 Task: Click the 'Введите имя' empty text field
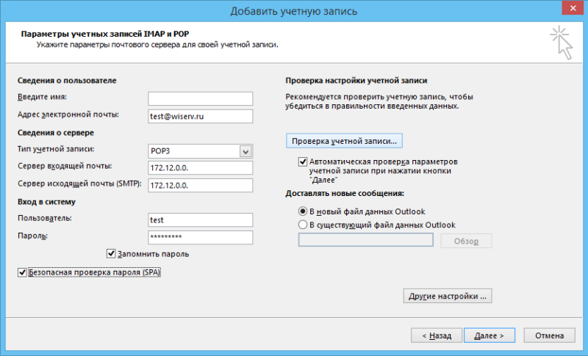pos(200,98)
